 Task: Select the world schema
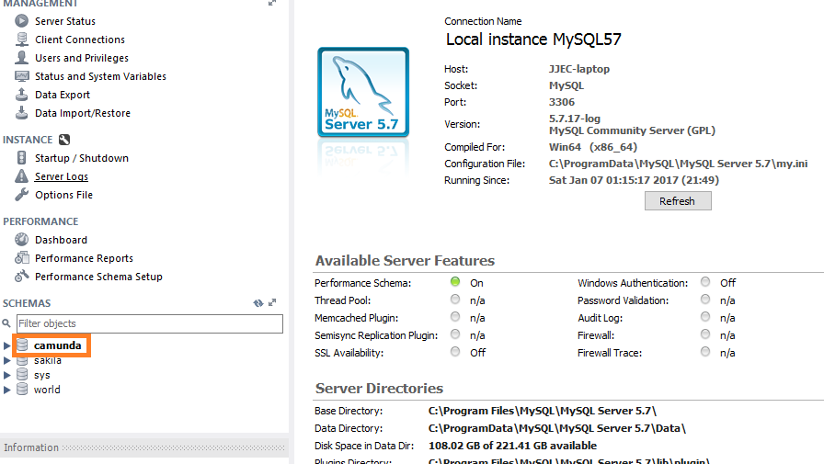point(47,390)
